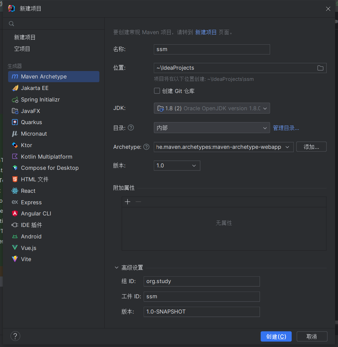Click the 1.0-SNAPSHOT version field

201,312
